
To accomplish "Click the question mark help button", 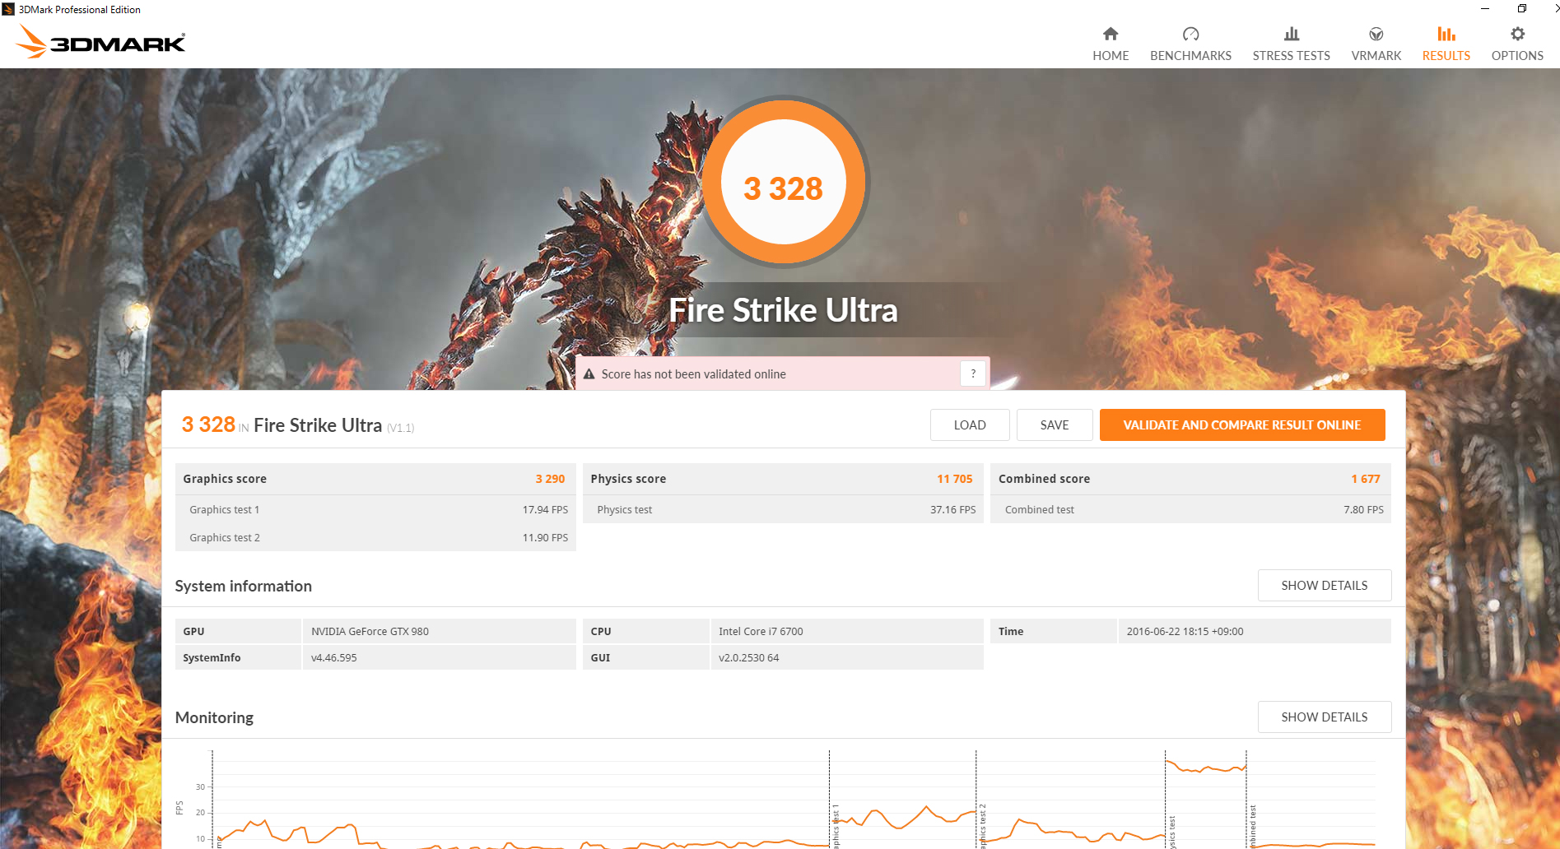I will pyautogui.click(x=973, y=373).
